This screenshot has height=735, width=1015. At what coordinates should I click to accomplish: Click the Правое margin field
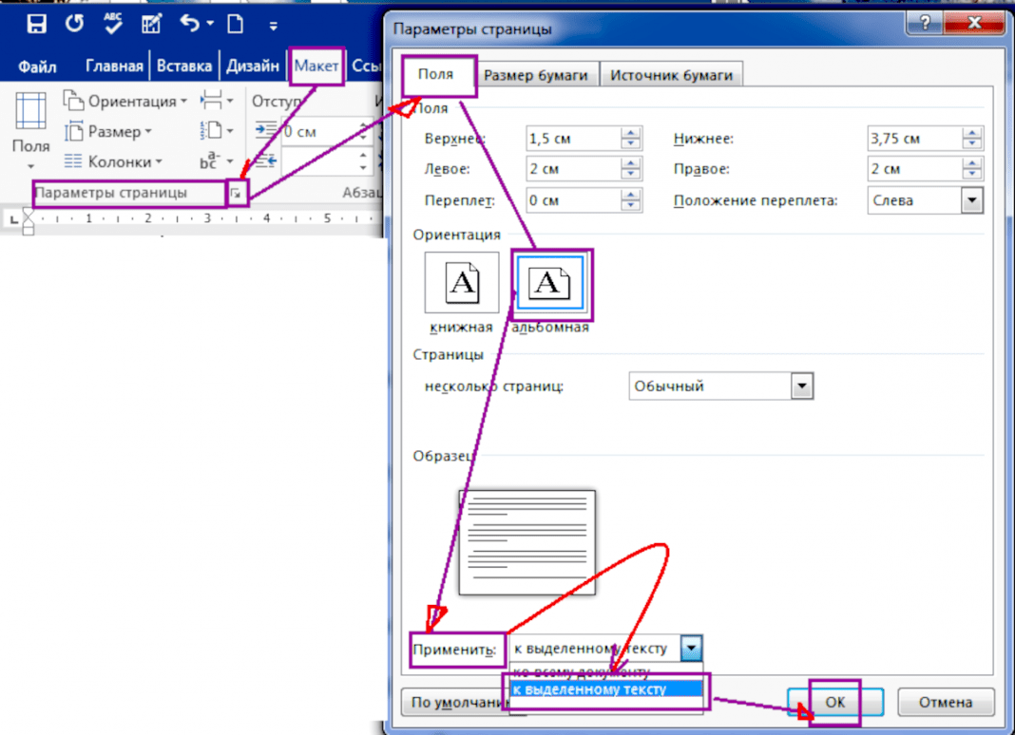point(914,169)
